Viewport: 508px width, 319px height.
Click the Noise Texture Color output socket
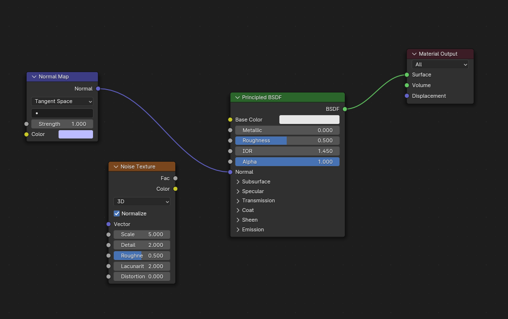[175, 189]
